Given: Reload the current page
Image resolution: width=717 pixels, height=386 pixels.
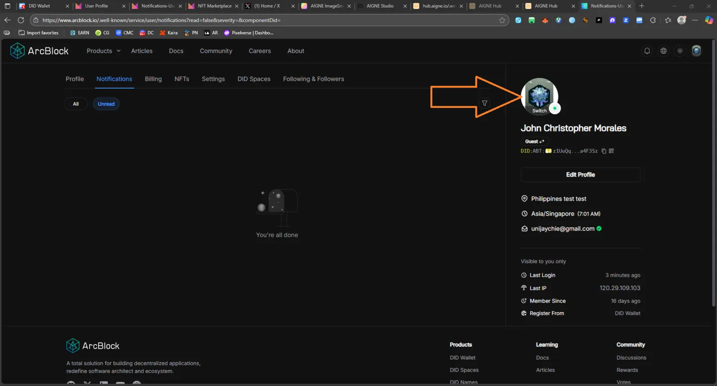Looking at the screenshot, I should pyautogui.click(x=21, y=20).
